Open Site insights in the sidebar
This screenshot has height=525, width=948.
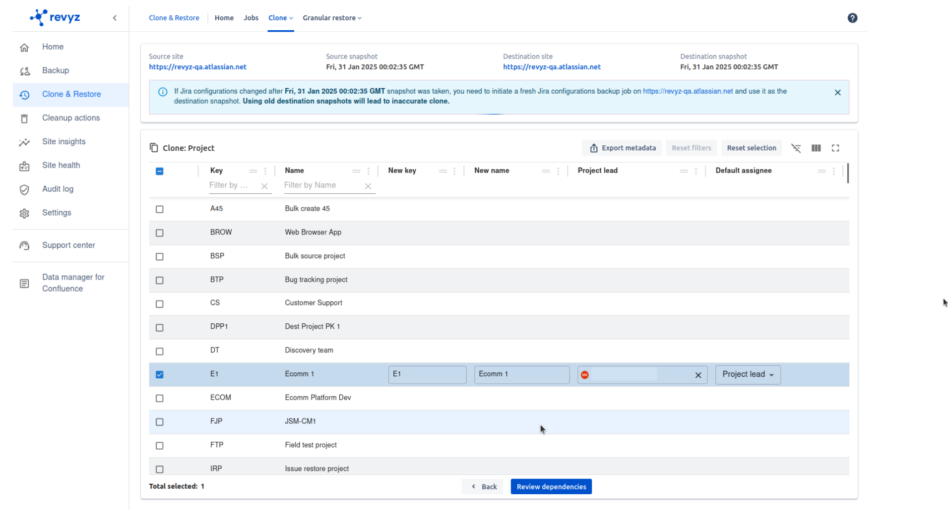tap(63, 142)
